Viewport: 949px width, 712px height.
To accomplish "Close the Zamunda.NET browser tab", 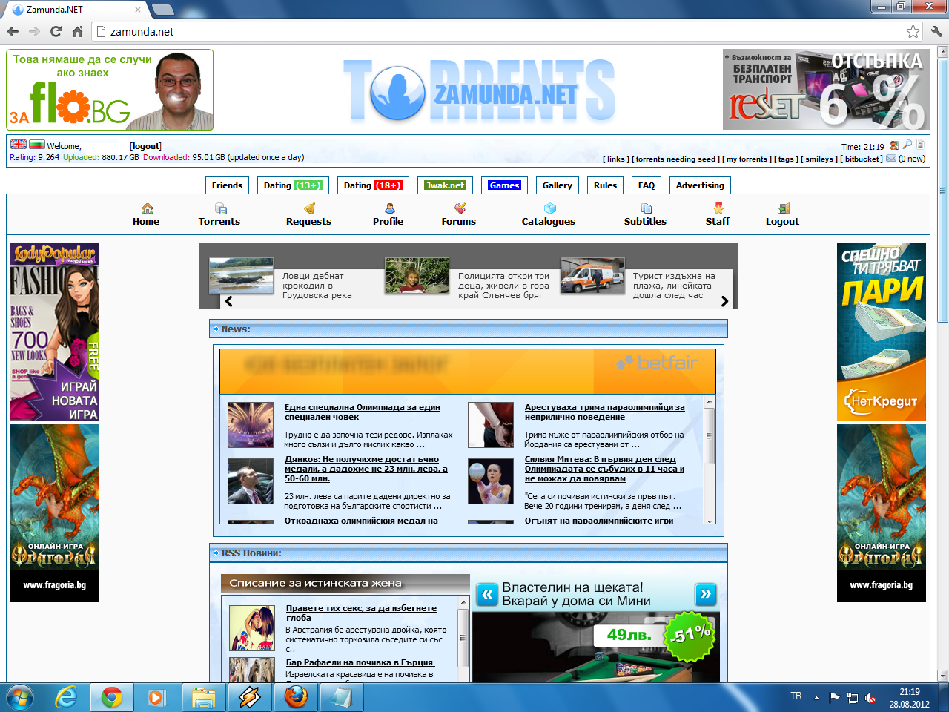I will (x=138, y=10).
